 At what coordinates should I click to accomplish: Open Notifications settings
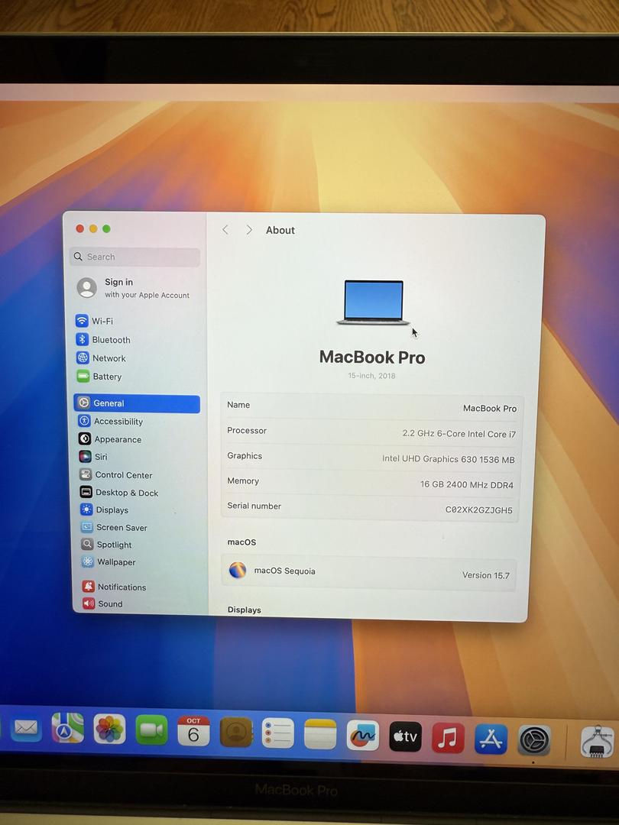tap(121, 587)
